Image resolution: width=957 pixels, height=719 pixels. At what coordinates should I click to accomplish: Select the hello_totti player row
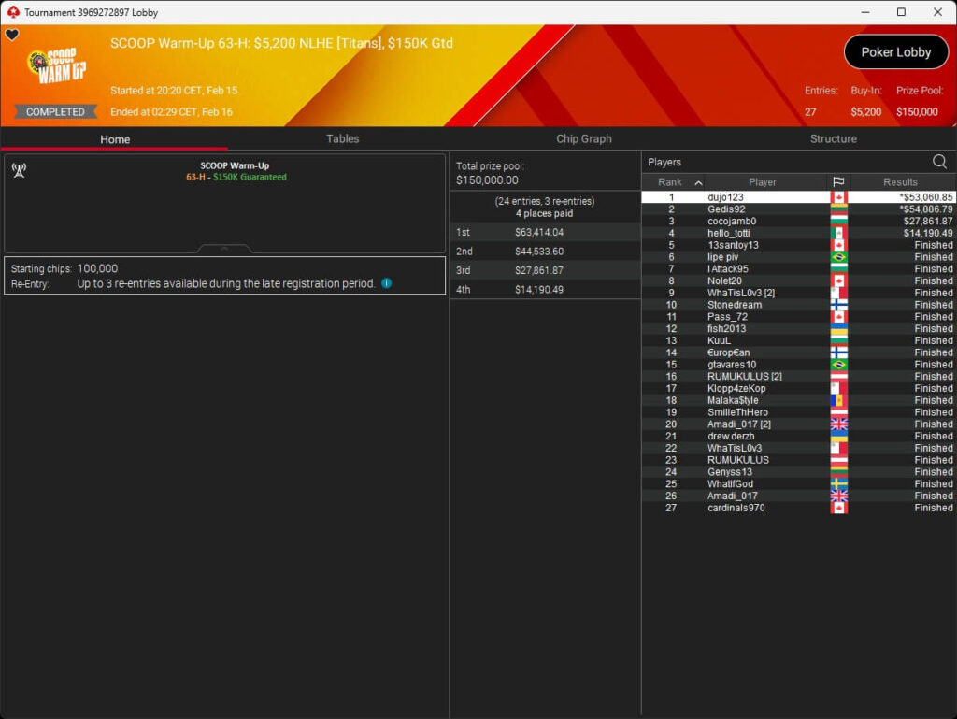click(x=729, y=233)
